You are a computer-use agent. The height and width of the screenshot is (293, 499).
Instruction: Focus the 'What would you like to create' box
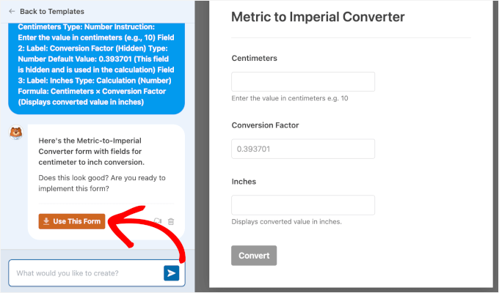click(x=84, y=273)
